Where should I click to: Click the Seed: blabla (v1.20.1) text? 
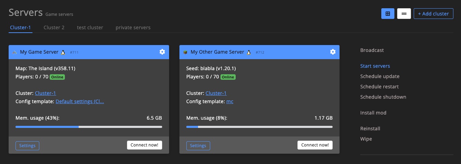click(x=211, y=68)
